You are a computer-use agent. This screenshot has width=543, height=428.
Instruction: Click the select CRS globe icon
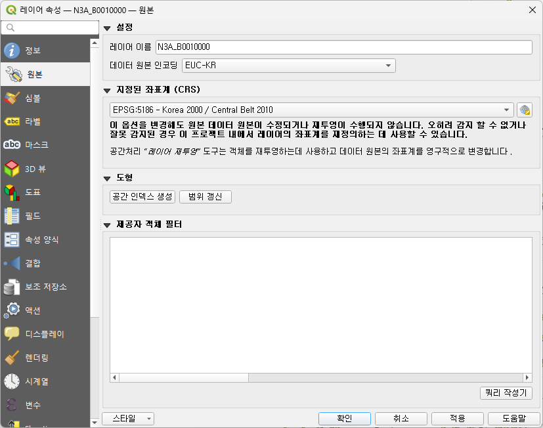[525, 110]
